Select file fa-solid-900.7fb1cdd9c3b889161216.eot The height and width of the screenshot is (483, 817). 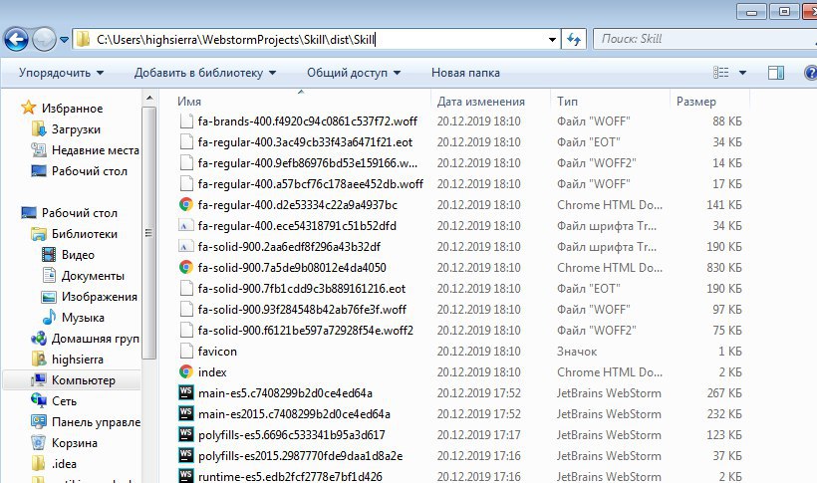pos(301,289)
